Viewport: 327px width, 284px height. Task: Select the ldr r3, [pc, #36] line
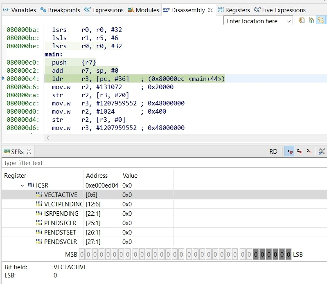(135, 78)
